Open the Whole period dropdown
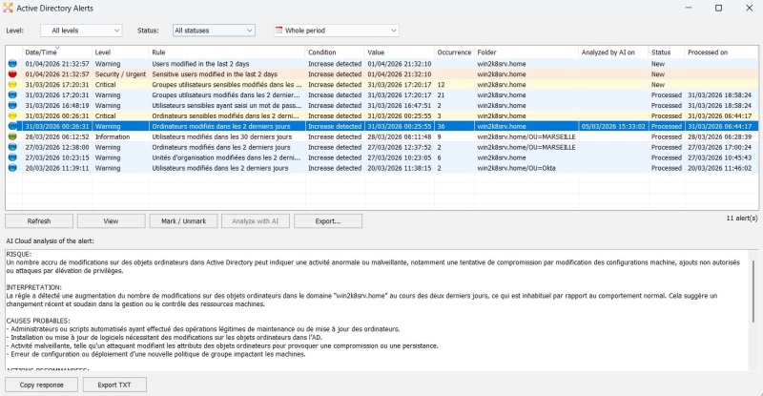The height and width of the screenshot is (396, 763). 336,31
